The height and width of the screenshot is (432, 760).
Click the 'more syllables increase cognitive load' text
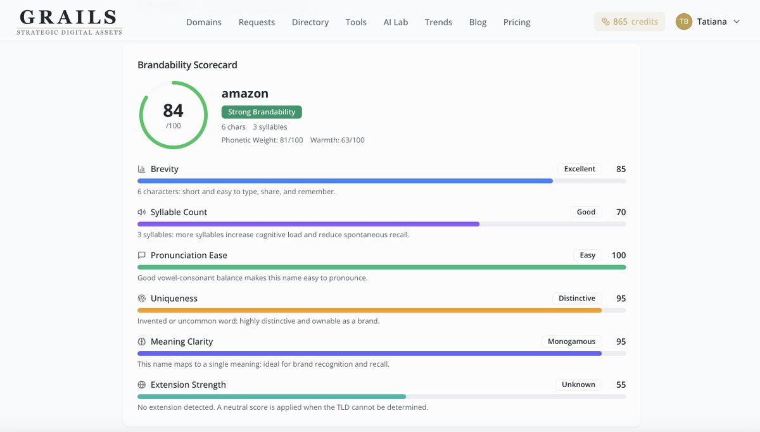pos(274,235)
